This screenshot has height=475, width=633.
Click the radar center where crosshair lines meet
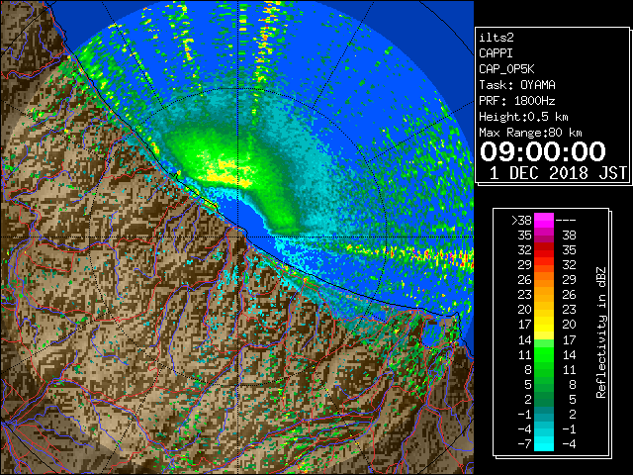(x=237, y=237)
